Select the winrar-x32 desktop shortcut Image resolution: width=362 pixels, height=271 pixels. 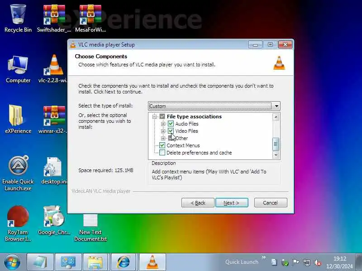coord(54,119)
